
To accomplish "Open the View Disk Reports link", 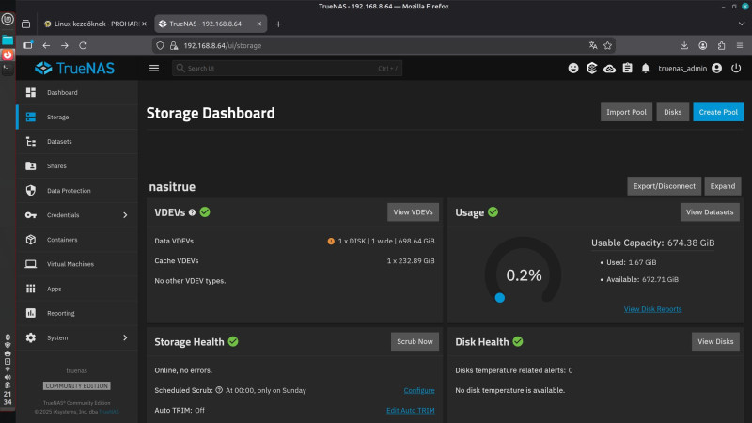I will click(652, 309).
